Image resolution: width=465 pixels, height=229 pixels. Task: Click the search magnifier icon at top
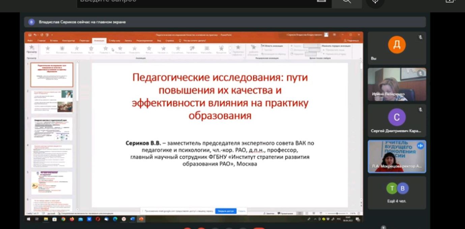[347, 1]
